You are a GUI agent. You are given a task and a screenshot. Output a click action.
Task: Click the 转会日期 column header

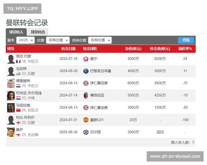tap(68, 49)
